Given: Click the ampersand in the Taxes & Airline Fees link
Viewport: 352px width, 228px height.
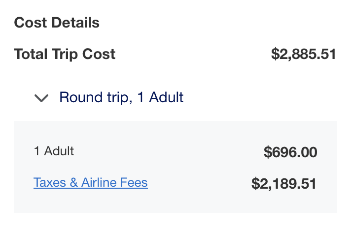Looking at the screenshot, I should pos(74,183).
